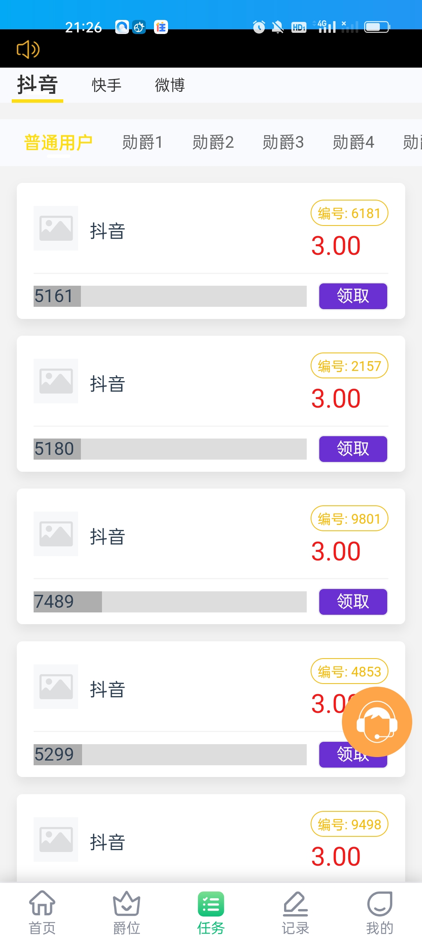422x938 pixels.
Task: Tap the speaker announcement icon
Action: tap(28, 50)
